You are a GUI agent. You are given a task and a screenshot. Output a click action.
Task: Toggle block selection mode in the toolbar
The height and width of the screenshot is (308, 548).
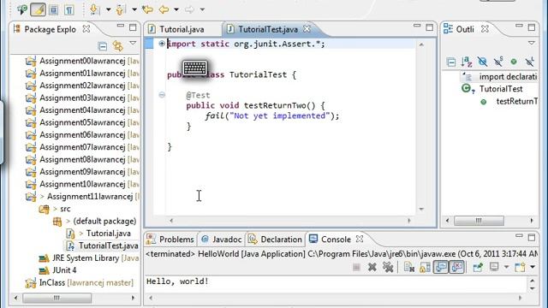point(54,9)
